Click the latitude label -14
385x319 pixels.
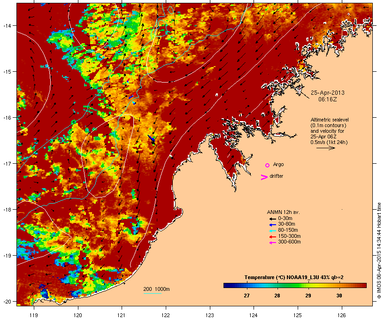pyautogui.click(x=7, y=25)
